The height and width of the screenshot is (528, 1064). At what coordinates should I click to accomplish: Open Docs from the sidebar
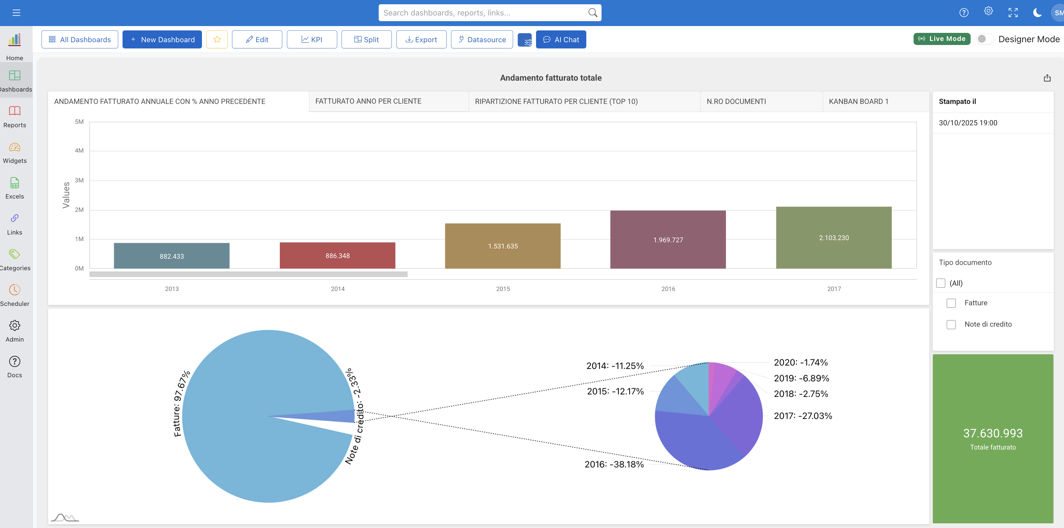point(15,366)
